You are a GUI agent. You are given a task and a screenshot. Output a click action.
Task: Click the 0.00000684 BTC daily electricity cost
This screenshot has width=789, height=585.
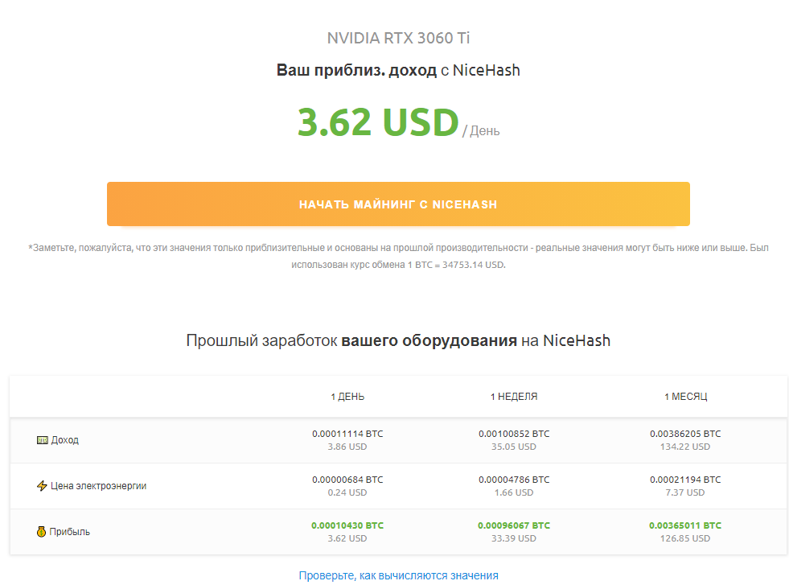pyautogui.click(x=347, y=480)
